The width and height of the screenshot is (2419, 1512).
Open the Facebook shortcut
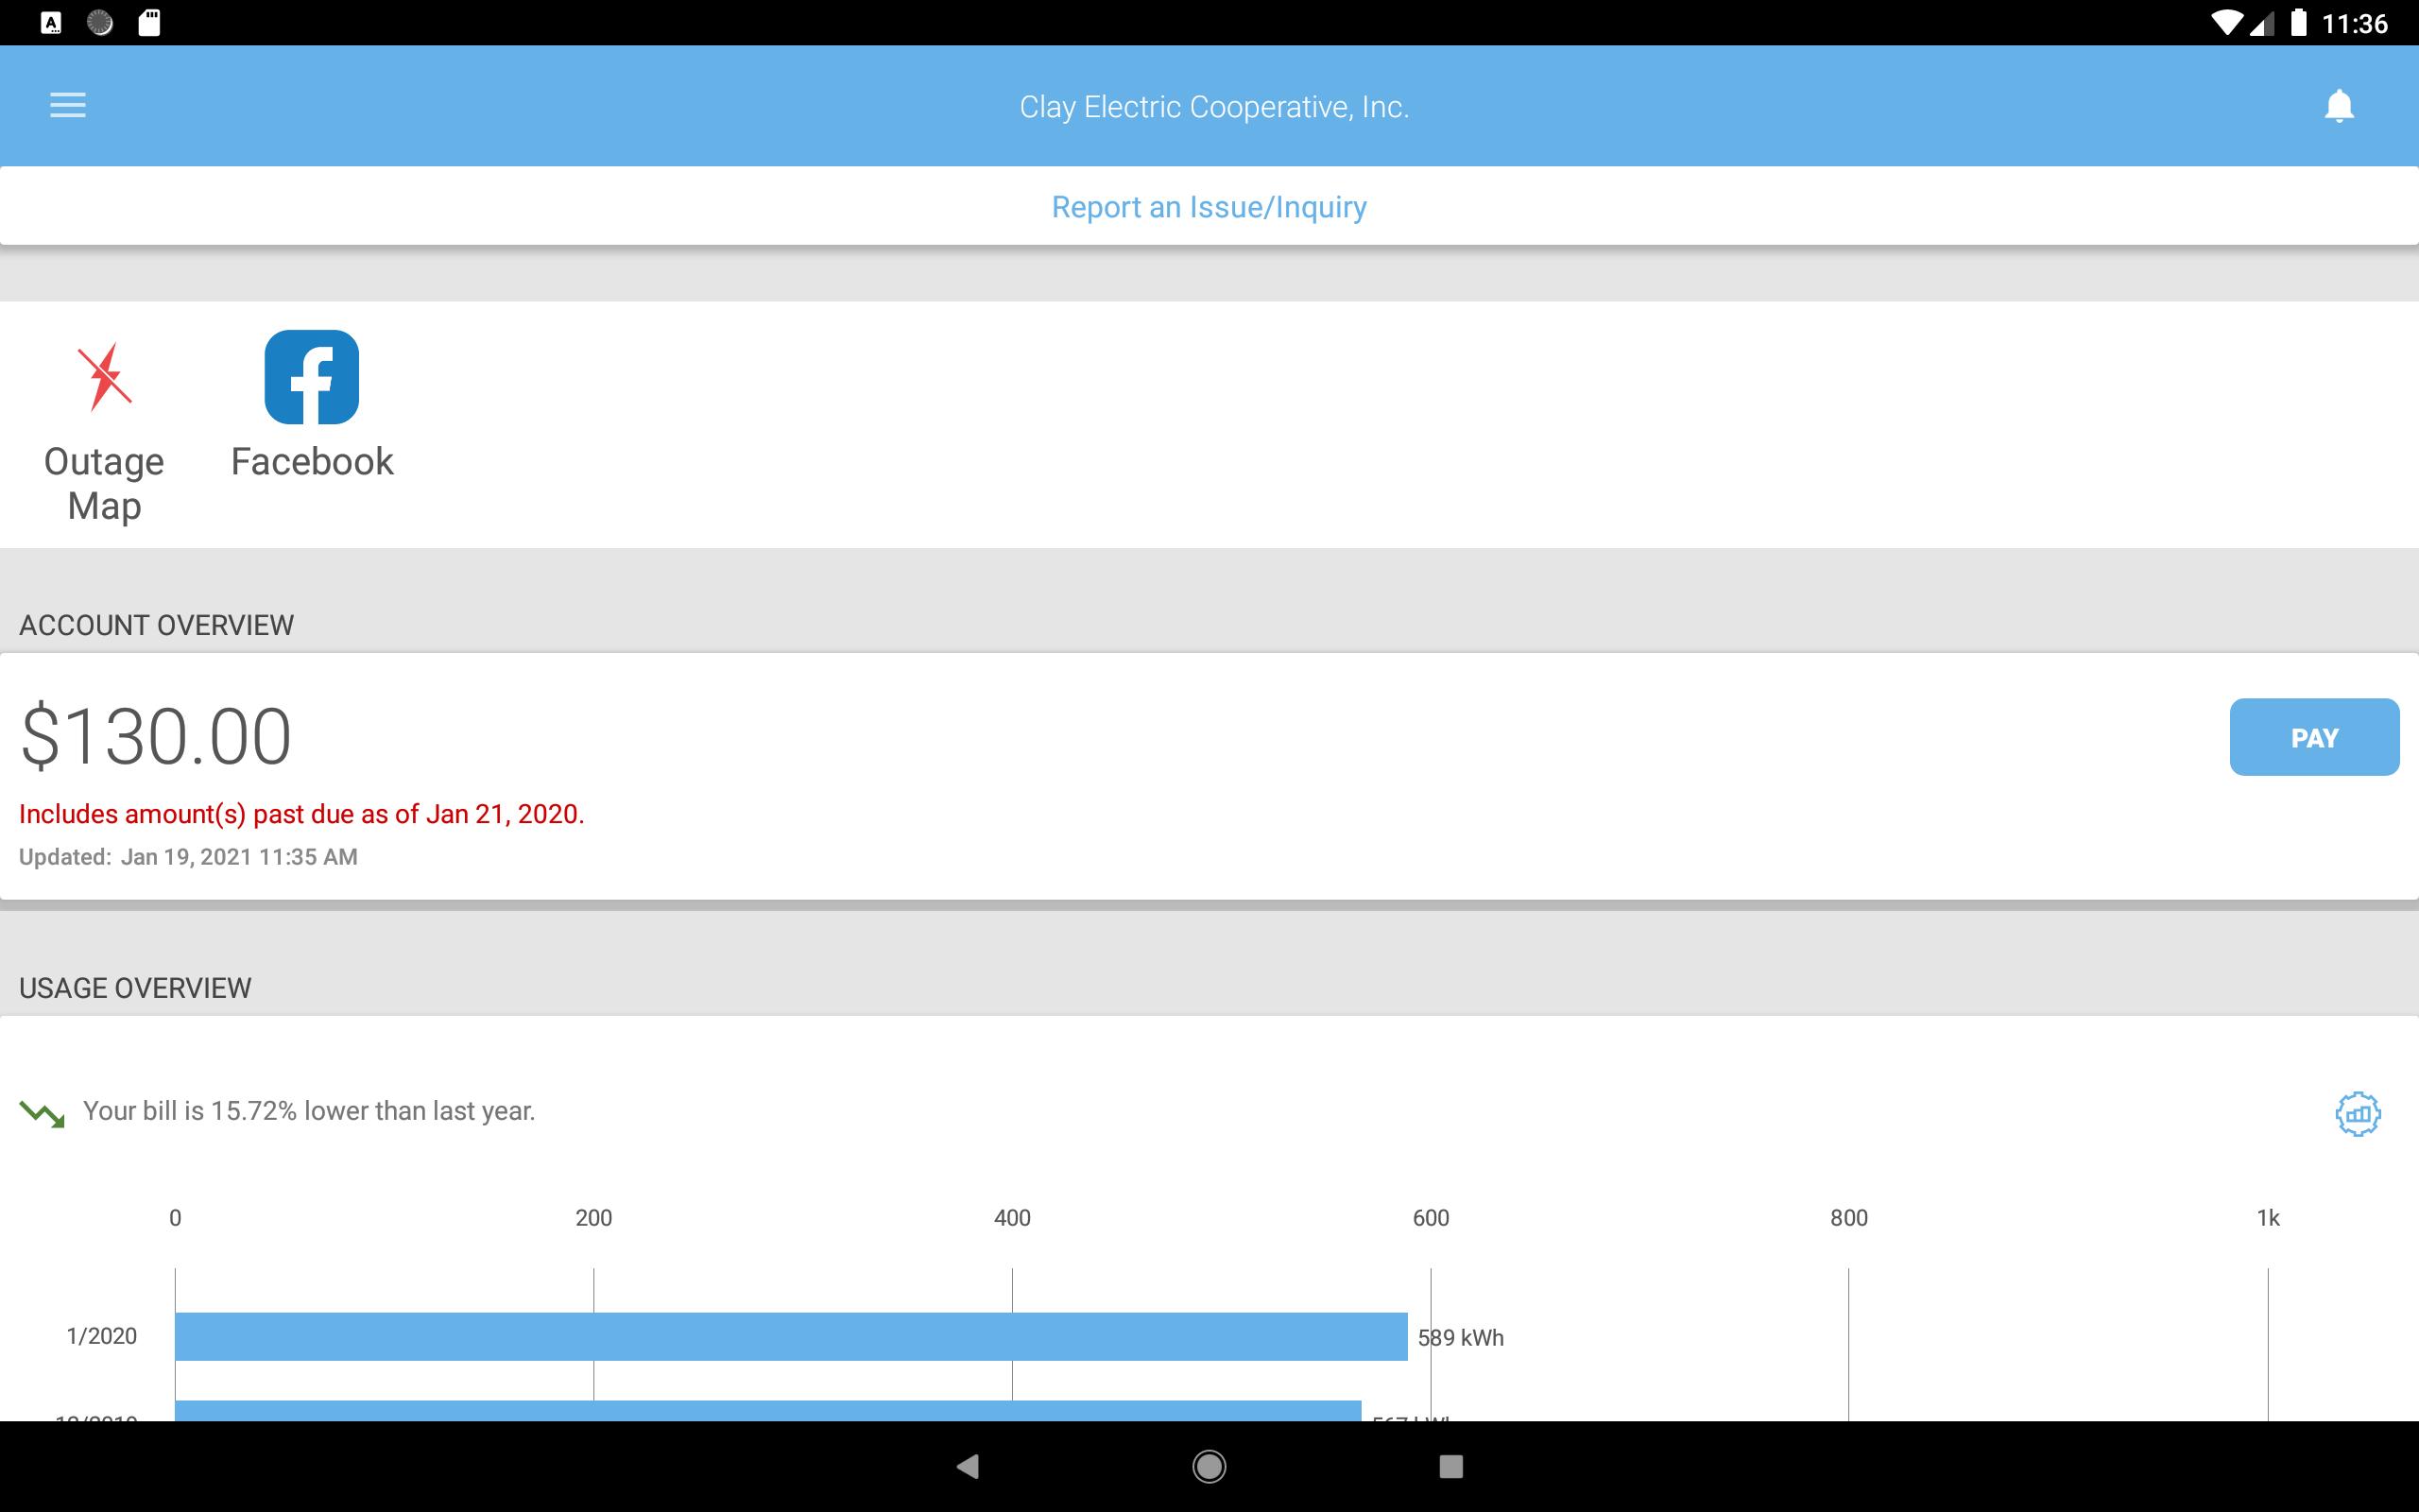click(x=312, y=405)
